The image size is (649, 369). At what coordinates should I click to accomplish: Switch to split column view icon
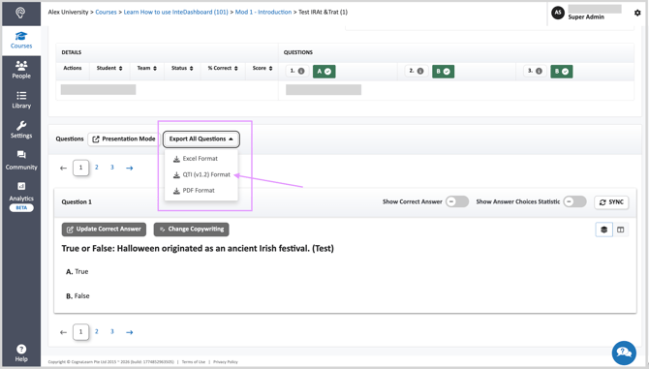pos(621,230)
